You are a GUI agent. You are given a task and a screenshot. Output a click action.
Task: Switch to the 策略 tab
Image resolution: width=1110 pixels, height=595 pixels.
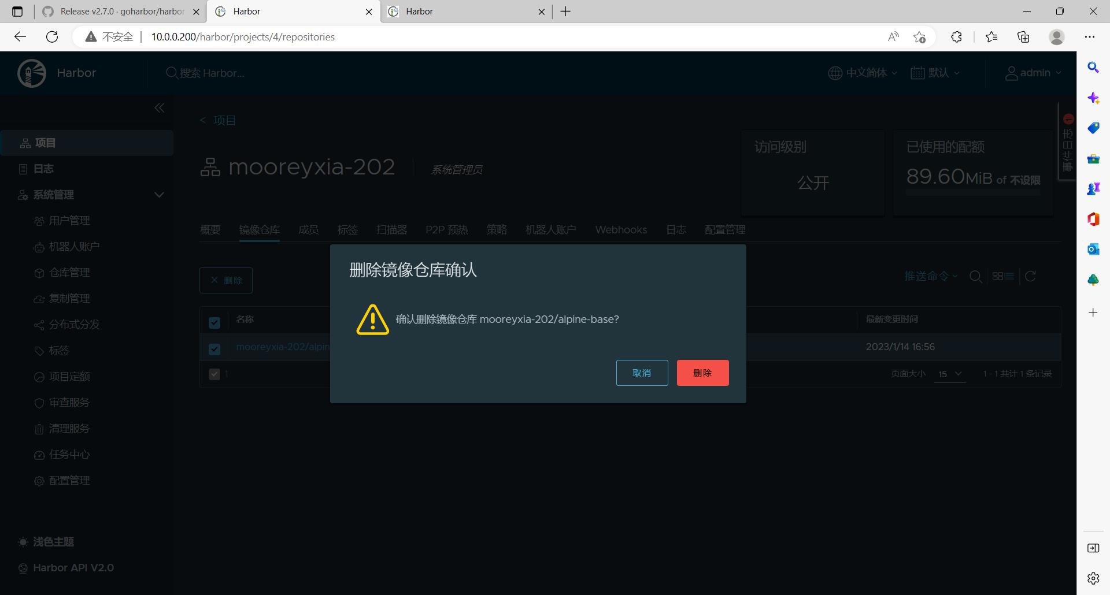click(x=497, y=230)
